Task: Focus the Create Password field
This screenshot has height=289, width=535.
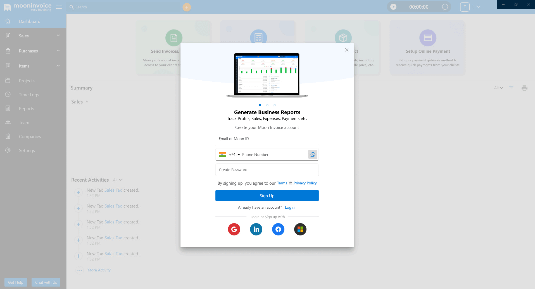Action: click(267, 170)
